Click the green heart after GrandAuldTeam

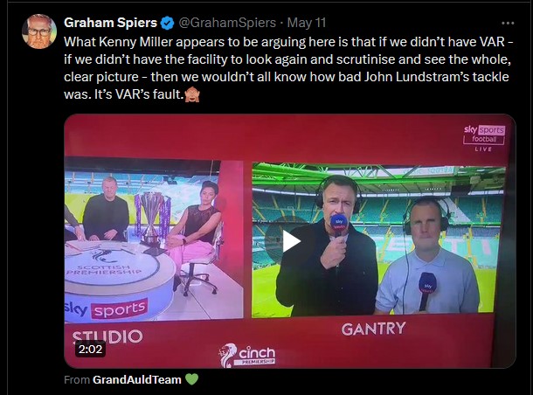191,379
